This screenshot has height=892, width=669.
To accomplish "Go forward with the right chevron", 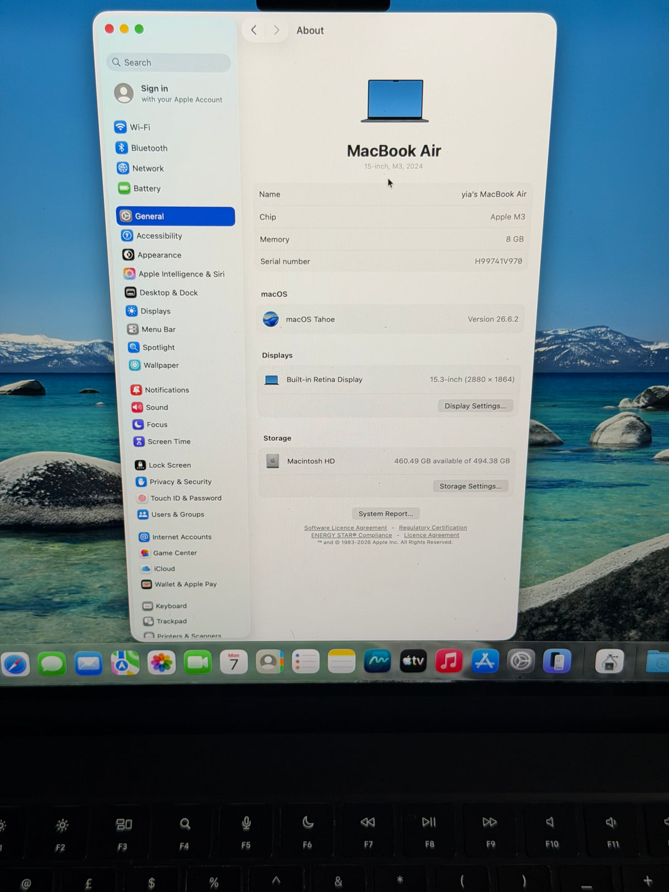I will click(x=277, y=30).
